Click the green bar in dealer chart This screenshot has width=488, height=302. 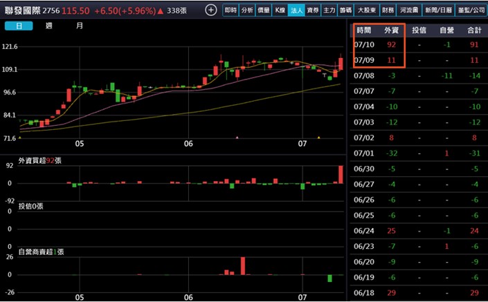[330, 279]
